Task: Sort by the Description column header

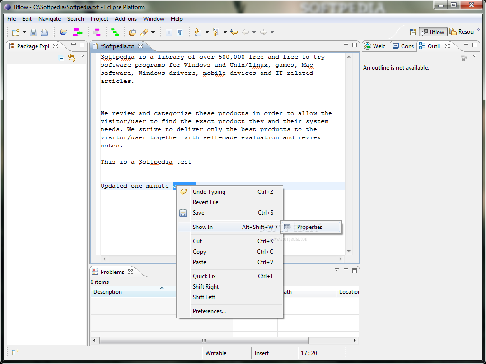Action: coord(133,292)
